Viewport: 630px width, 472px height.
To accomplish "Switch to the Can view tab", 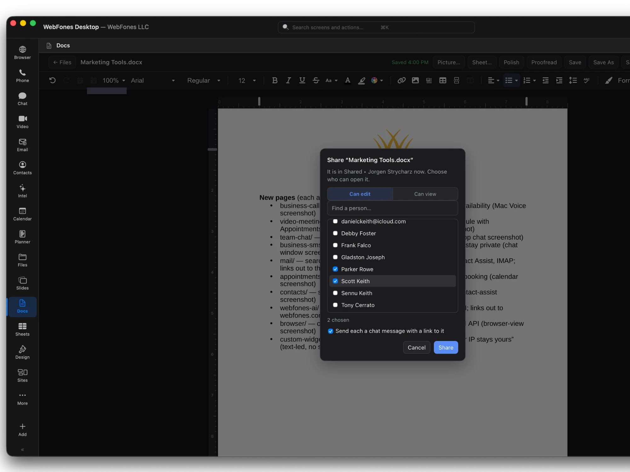I will [x=425, y=194].
